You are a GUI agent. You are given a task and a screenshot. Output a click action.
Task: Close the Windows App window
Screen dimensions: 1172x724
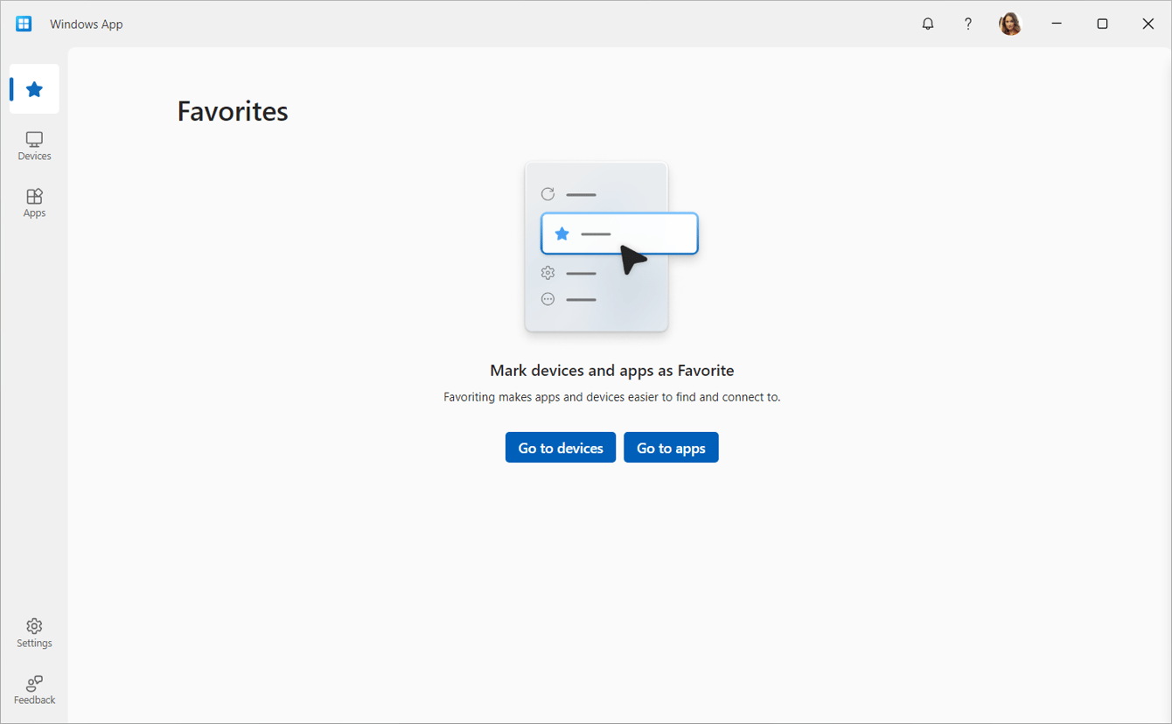pos(1148,24)
